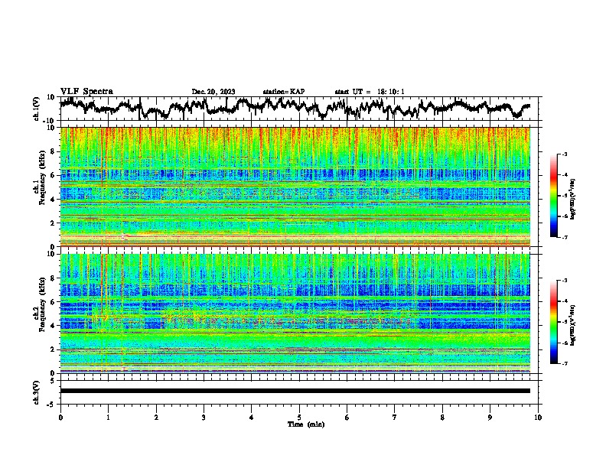
Task: Click the "station=KAP" header label
Action: [284, 92]
